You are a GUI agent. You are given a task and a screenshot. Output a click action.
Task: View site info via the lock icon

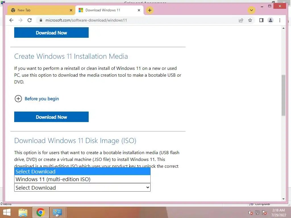tap(41, 20)
